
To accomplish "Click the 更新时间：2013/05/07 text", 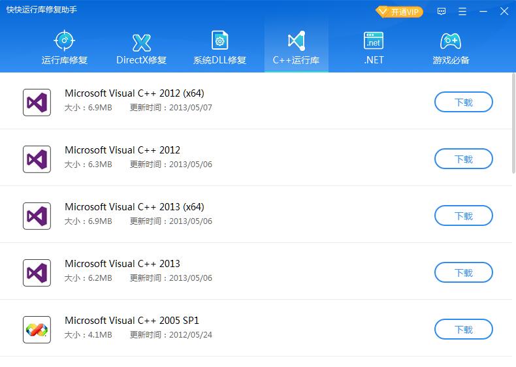I will (x=170, y=108).
